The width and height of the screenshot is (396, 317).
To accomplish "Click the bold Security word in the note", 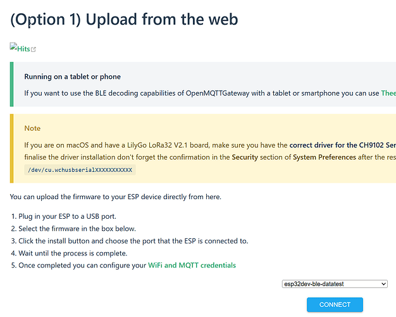I will point(245,157).
